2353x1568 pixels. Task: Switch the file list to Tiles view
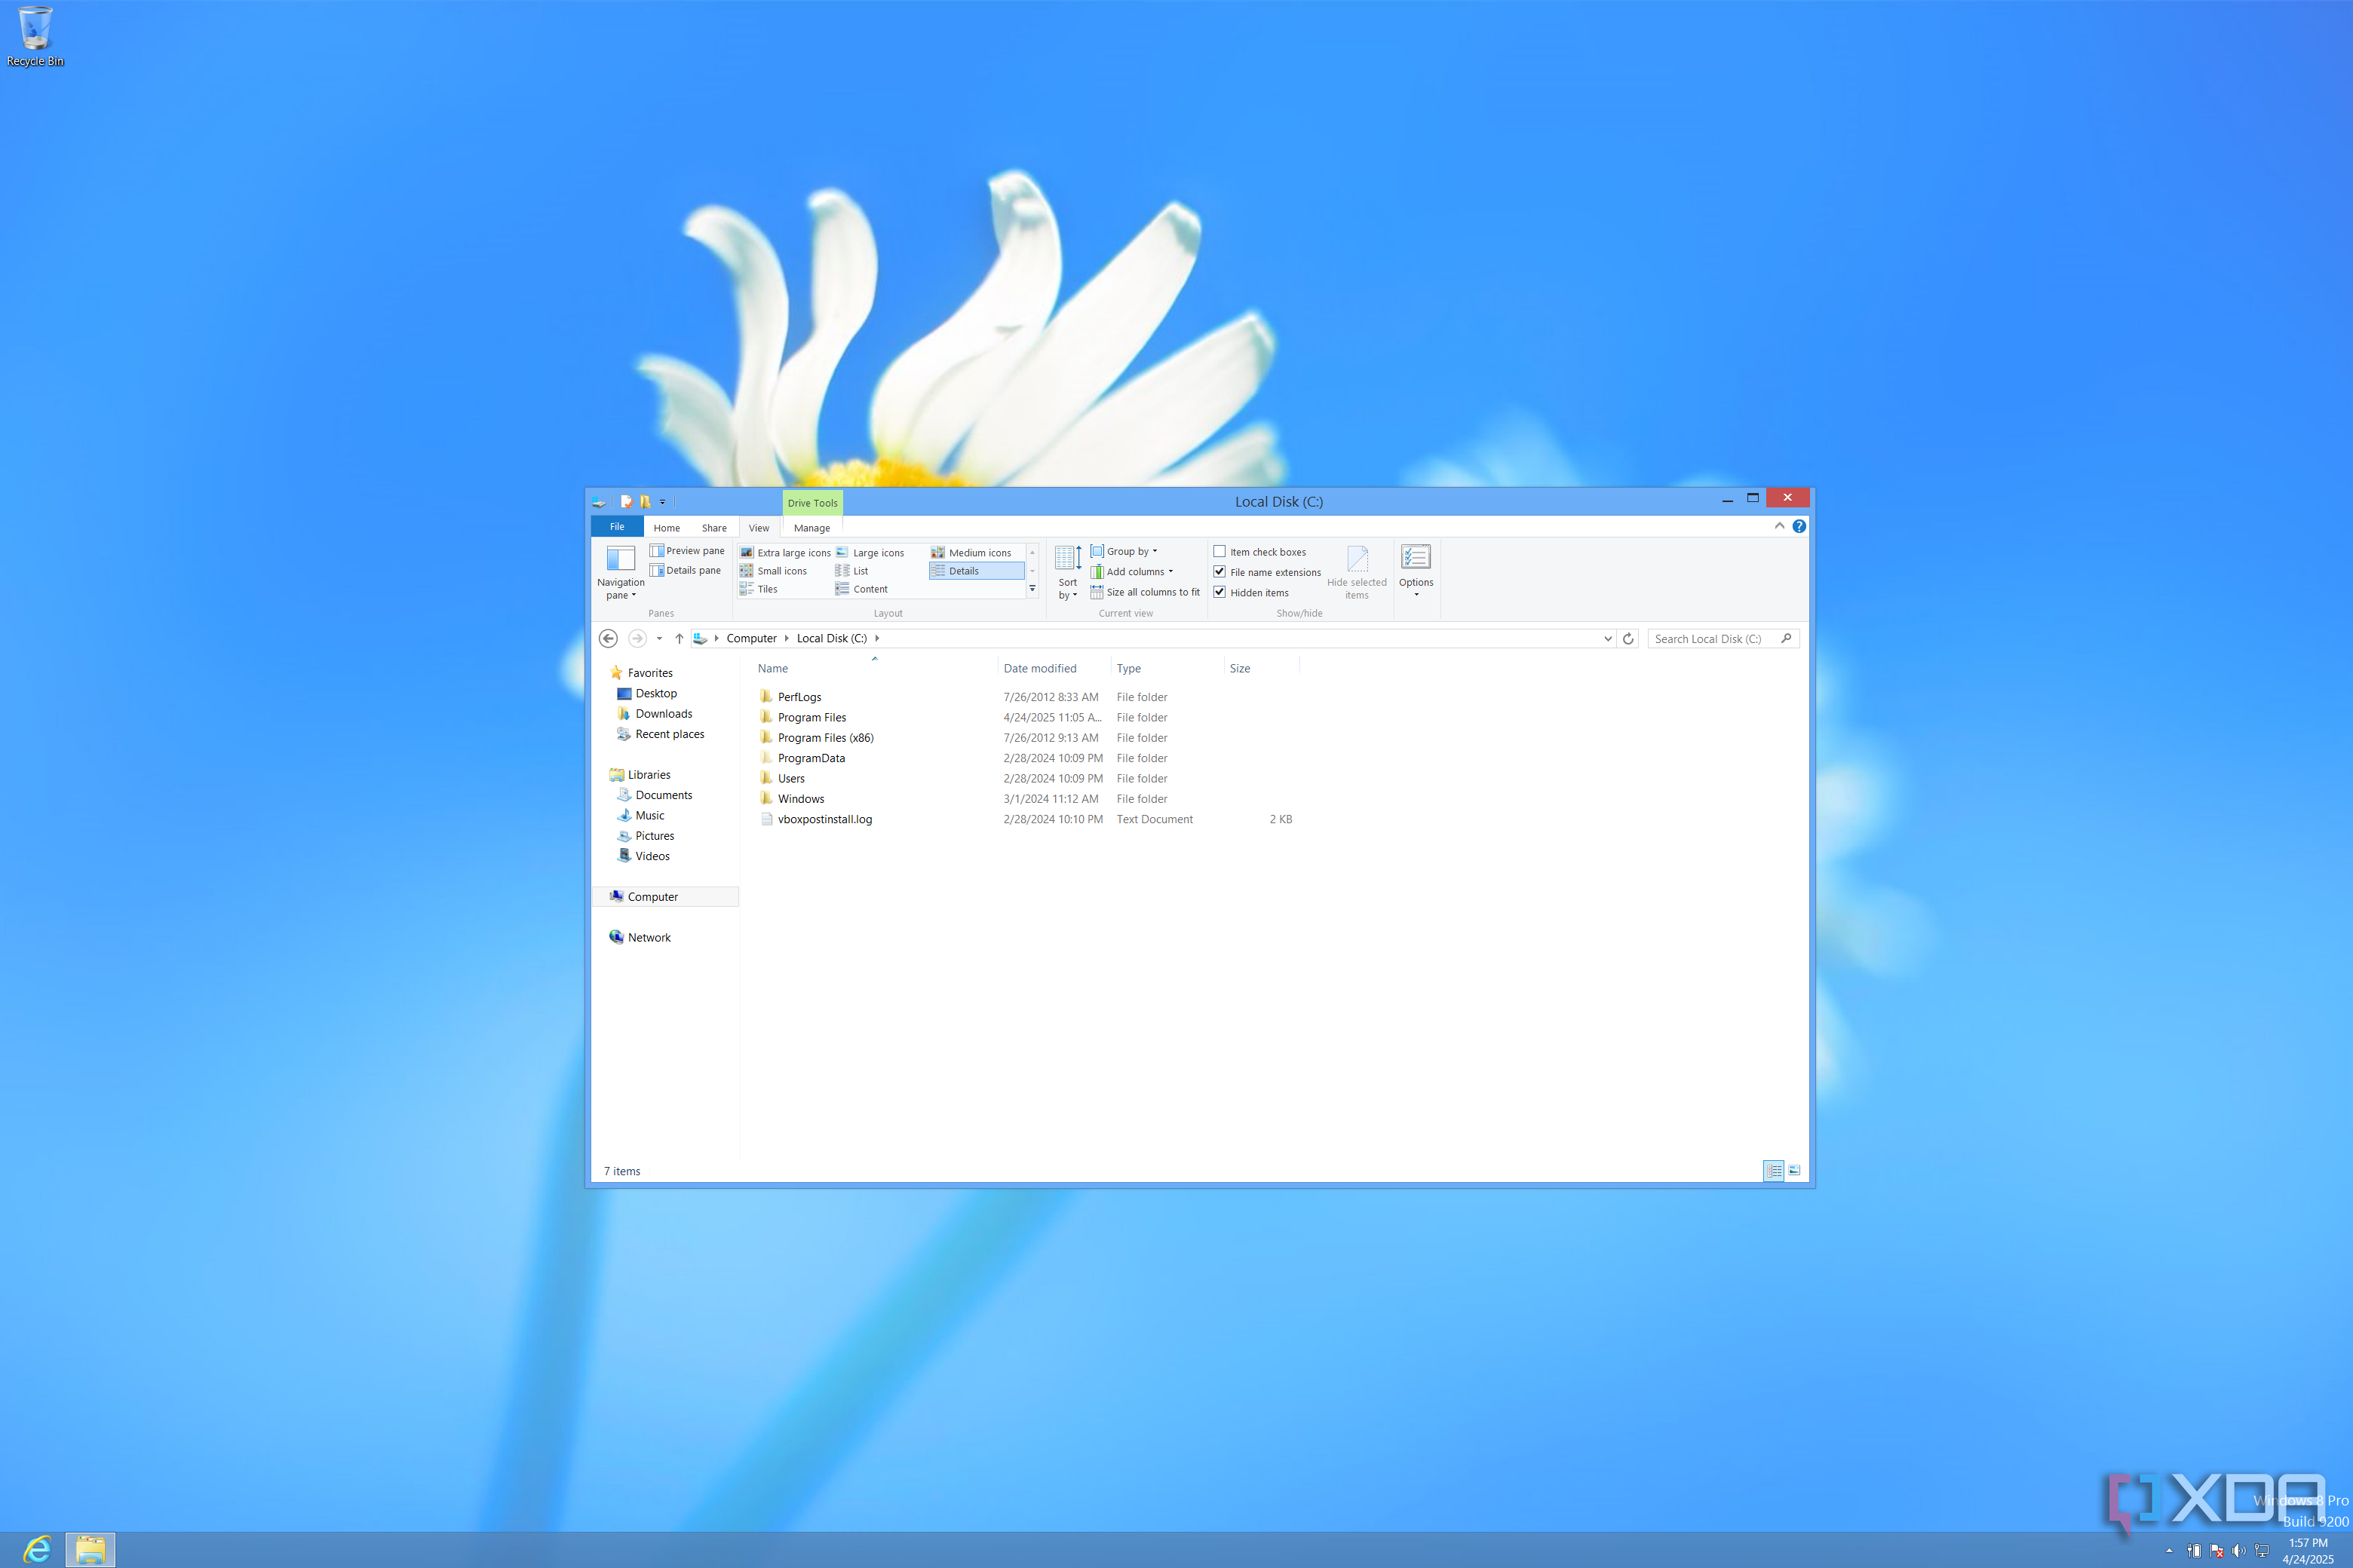[x=765, y=589]
